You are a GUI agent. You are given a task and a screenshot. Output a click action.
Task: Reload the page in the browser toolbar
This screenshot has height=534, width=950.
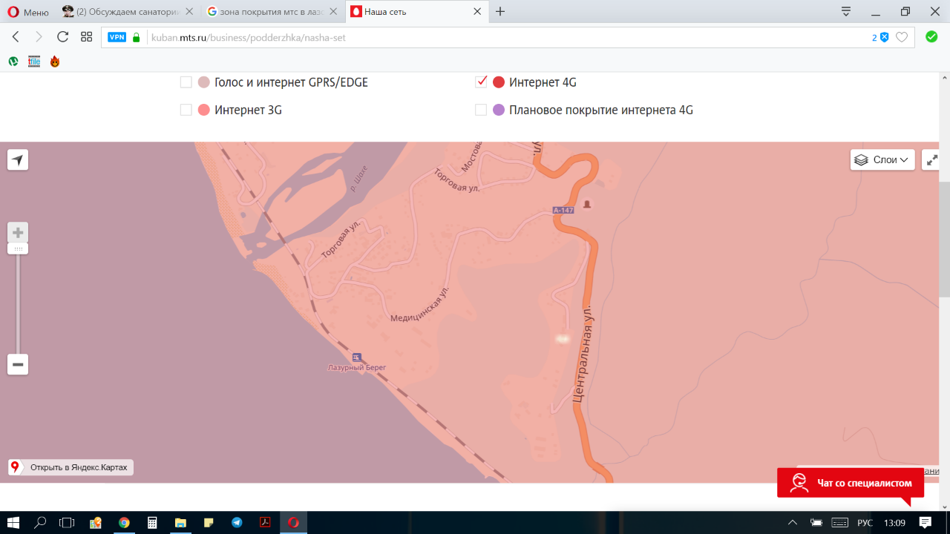62,37
